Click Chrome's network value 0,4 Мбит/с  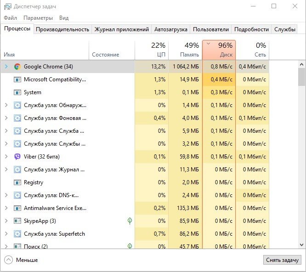click(252, 67)
